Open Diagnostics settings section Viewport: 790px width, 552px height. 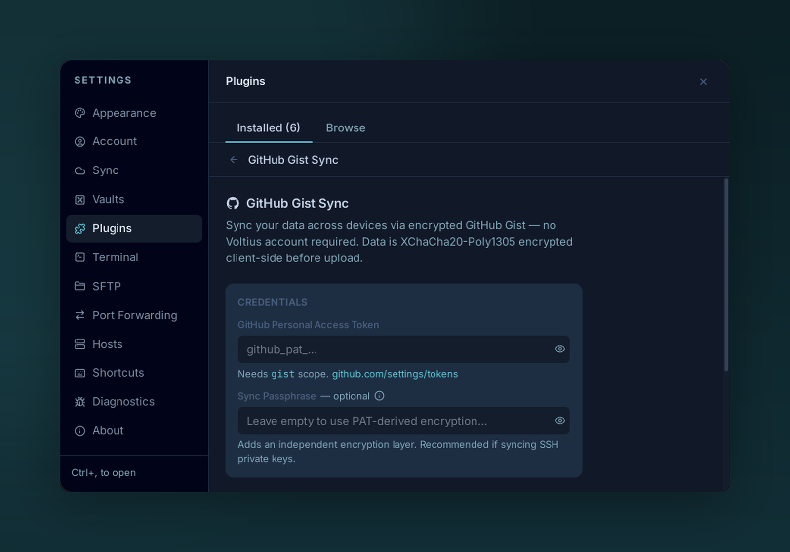click(134, 402)
